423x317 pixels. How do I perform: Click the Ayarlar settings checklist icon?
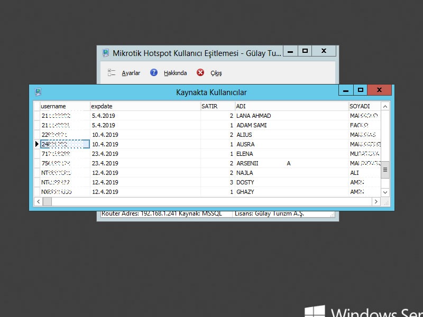[x=112, y=72]
